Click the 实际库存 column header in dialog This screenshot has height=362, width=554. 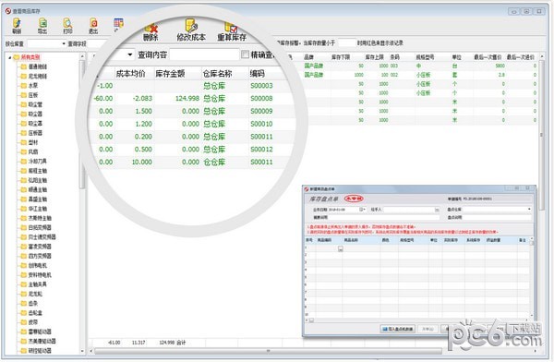click(x=451, y=240)
